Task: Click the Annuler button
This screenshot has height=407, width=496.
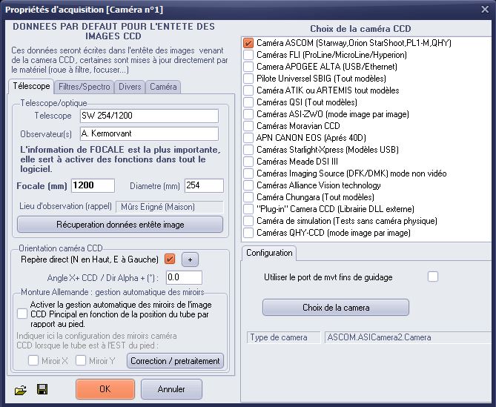Action: point(171,389)
